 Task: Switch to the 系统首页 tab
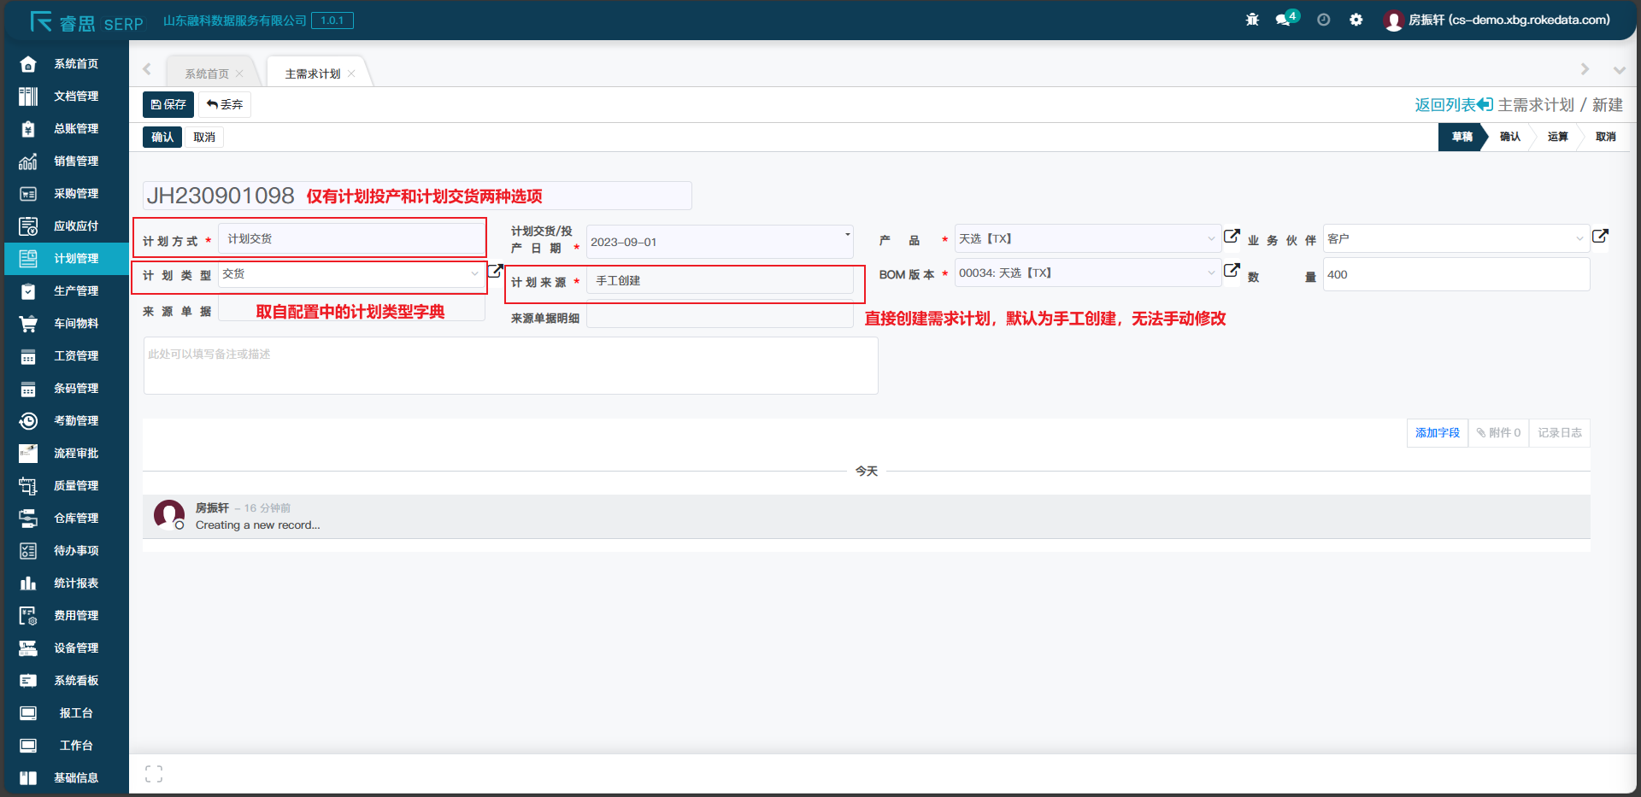pos(207,74)
